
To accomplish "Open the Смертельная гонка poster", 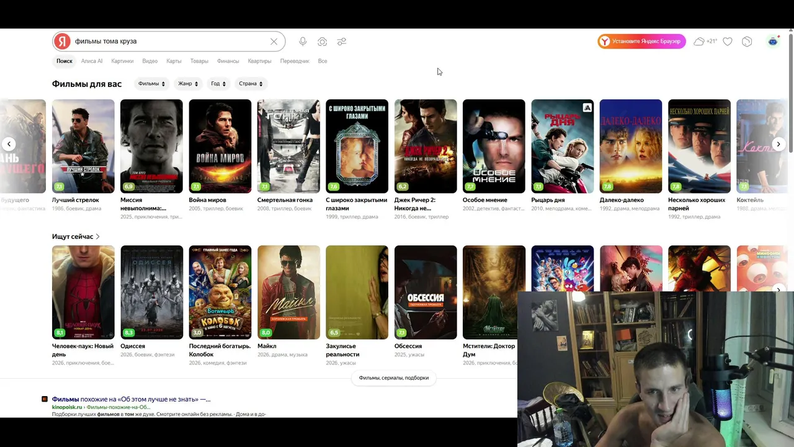I will coord(288,147).
